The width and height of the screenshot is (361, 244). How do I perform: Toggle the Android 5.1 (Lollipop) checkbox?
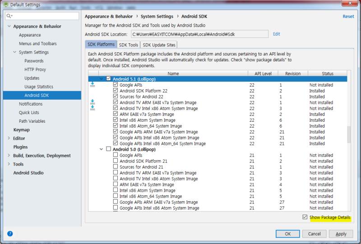pyautogui.click(x=108, y=79)
